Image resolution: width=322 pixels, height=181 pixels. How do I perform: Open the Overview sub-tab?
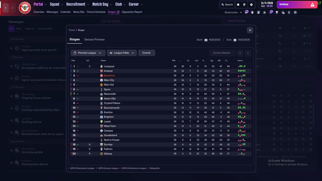click(39, 12)
